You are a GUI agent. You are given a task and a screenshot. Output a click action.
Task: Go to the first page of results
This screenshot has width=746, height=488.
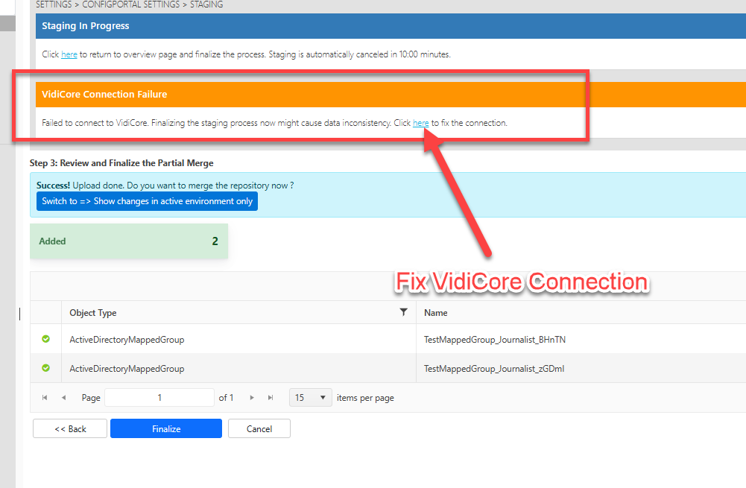45,398
